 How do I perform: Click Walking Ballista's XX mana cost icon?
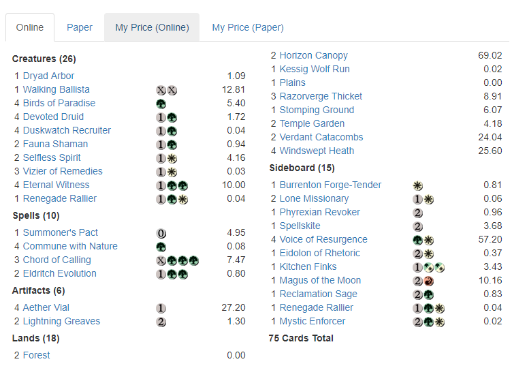(167, 89)
